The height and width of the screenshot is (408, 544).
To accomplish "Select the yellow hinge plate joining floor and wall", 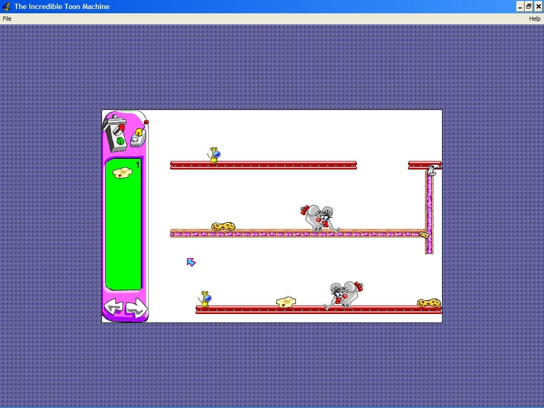I will (x=424, y=235).
